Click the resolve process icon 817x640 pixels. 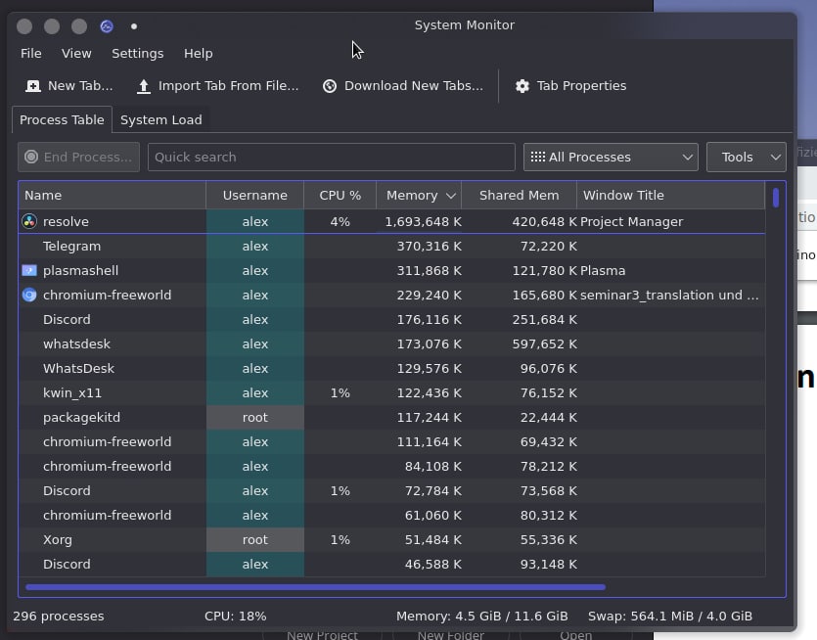click(29, 221)
